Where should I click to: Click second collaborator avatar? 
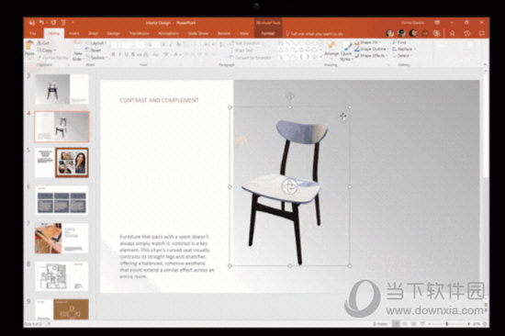401,33
